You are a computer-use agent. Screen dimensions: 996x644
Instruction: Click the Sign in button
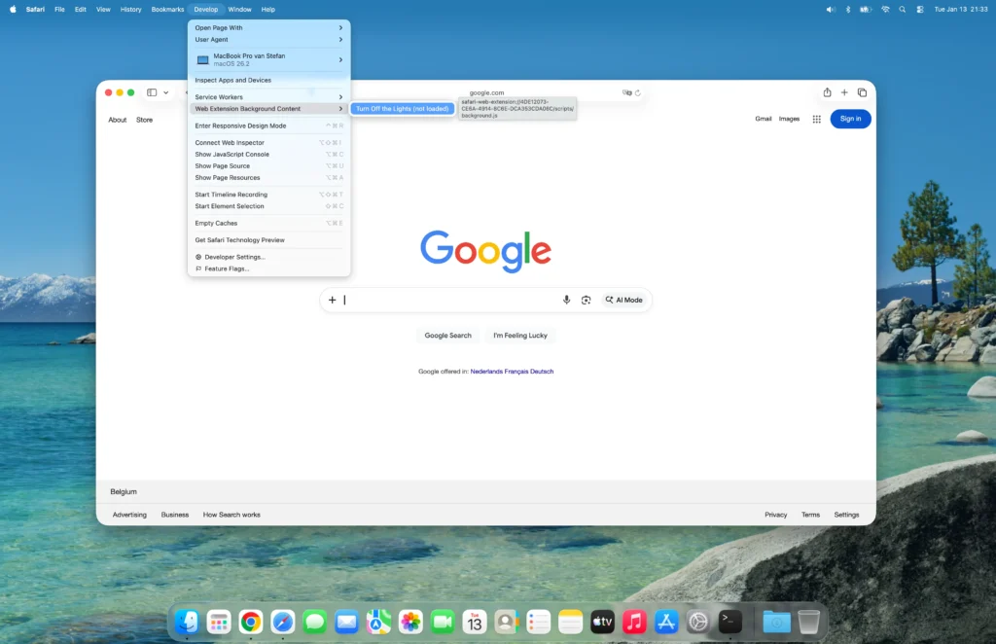[x=849, y=118]
